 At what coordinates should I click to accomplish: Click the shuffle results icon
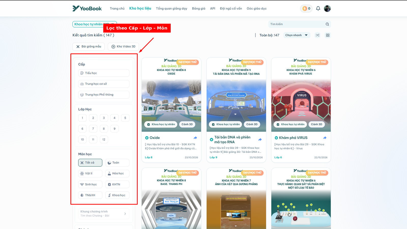317,35
